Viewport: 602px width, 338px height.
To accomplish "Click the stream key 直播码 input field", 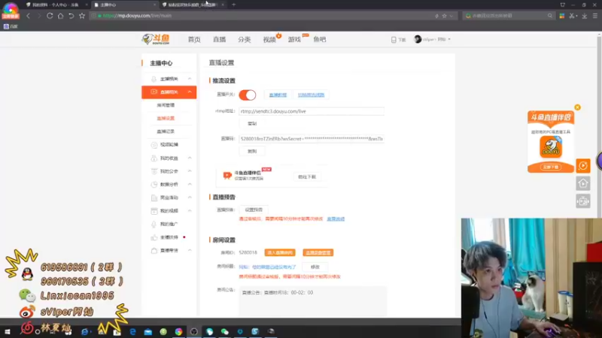I will point(312,139).
